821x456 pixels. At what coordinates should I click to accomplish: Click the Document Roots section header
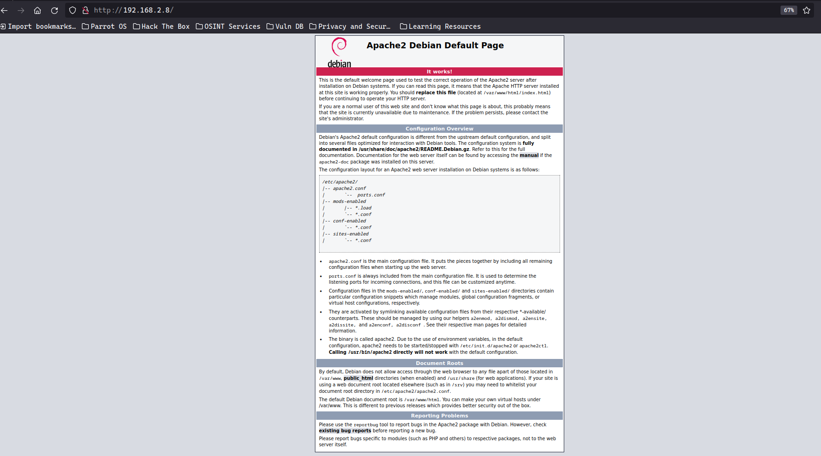(440, 363)
